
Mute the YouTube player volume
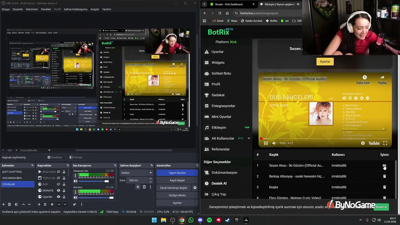(x=274, y=143)
